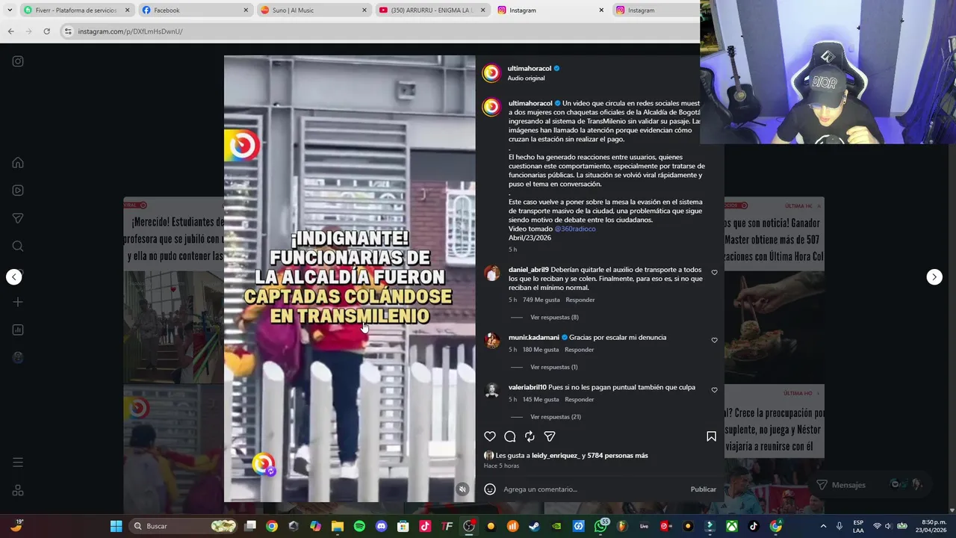Open the emoji picker in comment box
This screenshot has height=538, width=956.
(490, 489)
